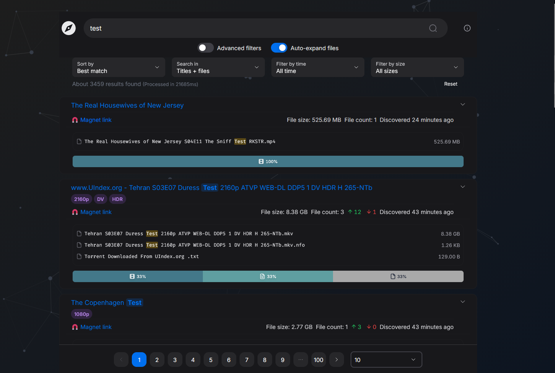
Task: Open the Search in Titles + files dropdown
Action: coord(218,67)
